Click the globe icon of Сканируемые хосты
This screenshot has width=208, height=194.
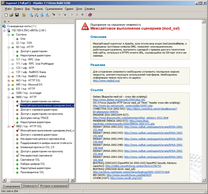pyautogui.click(x=4, y=26)
